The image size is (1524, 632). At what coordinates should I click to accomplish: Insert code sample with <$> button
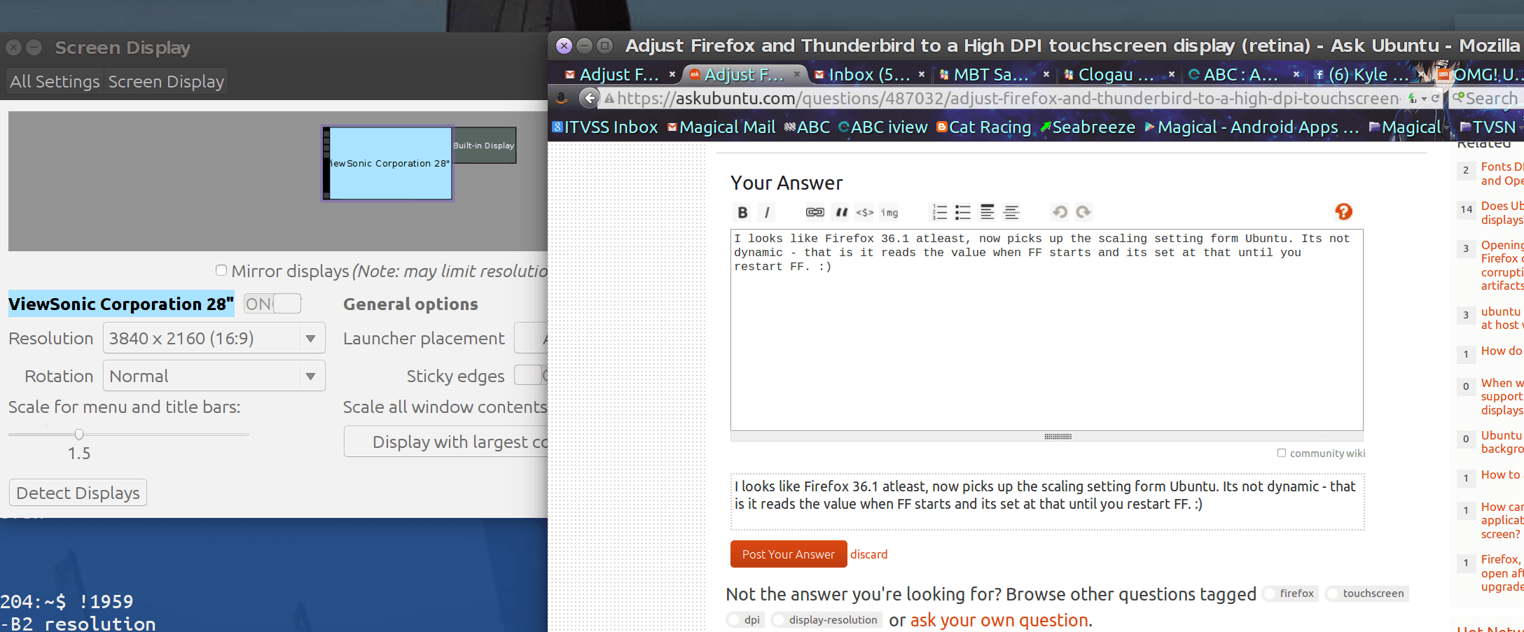pos(865,212)
